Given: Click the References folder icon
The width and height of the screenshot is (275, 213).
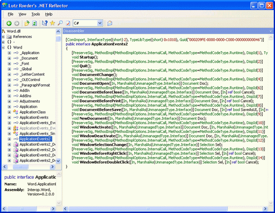Looking at the screenshot, I should tap(9, 37).
